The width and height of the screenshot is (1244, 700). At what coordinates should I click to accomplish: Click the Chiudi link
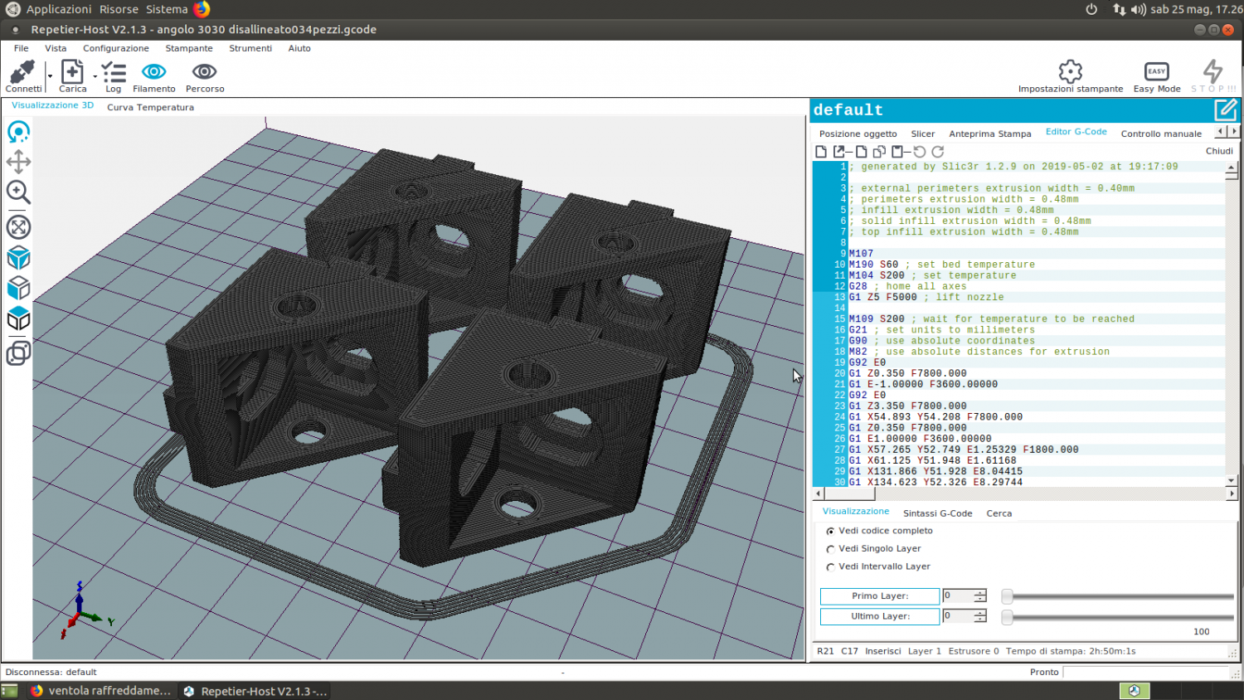[1219, 151]
